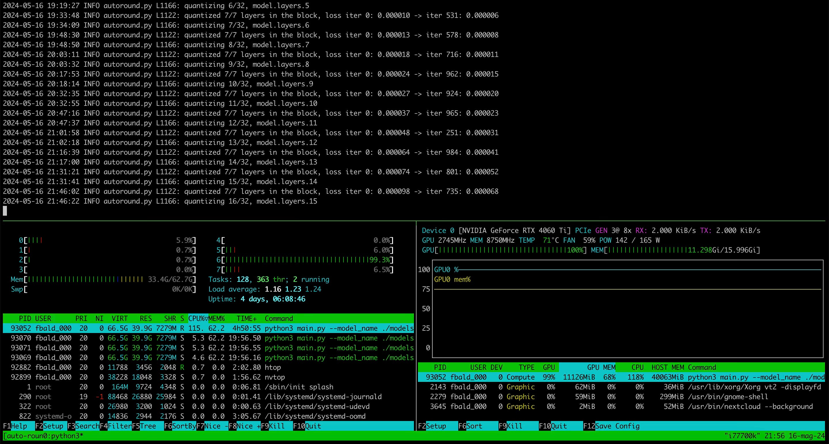
Task: Select nvtop Compute row PID 93052
Action: pos(621,377)
